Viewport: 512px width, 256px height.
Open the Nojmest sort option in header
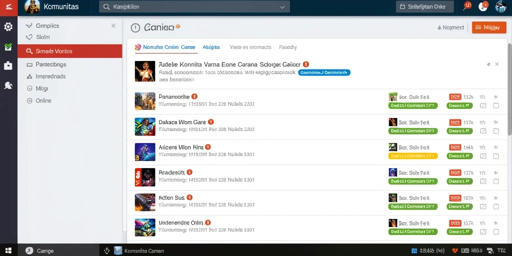[x=451, y=28]
